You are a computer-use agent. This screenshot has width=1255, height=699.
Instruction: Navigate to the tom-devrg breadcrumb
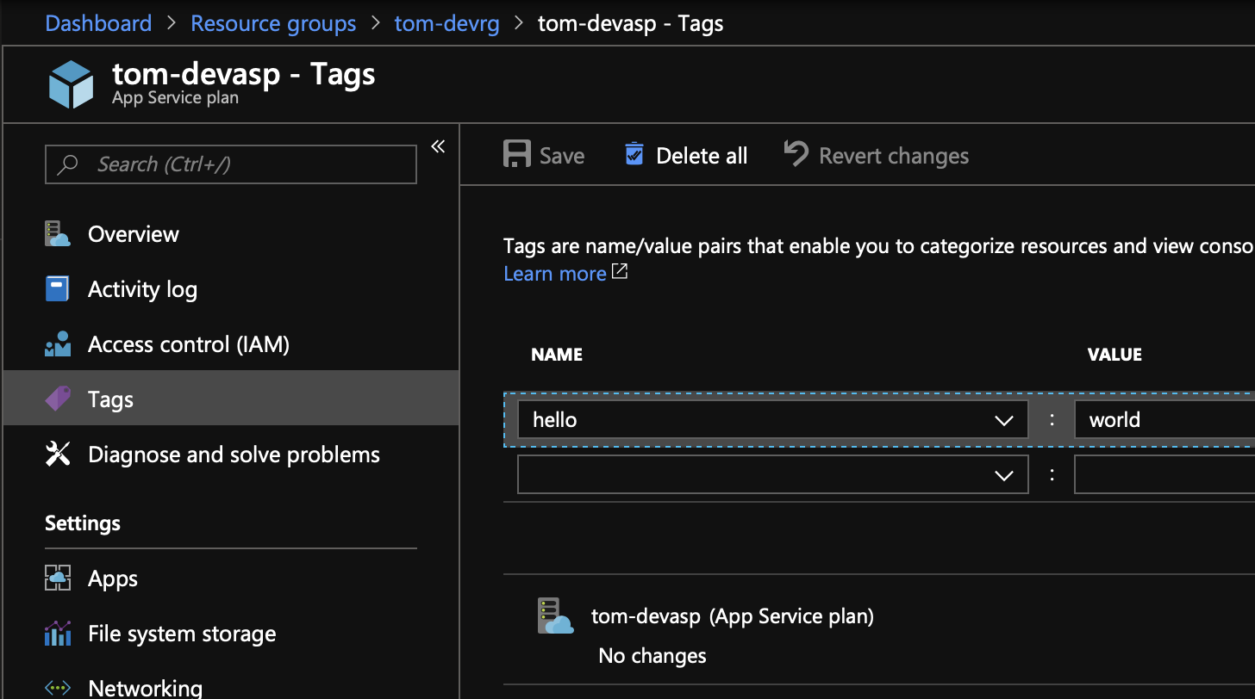point(446,23)
